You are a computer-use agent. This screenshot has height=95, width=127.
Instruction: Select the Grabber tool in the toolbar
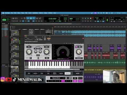tap(34, 18)
